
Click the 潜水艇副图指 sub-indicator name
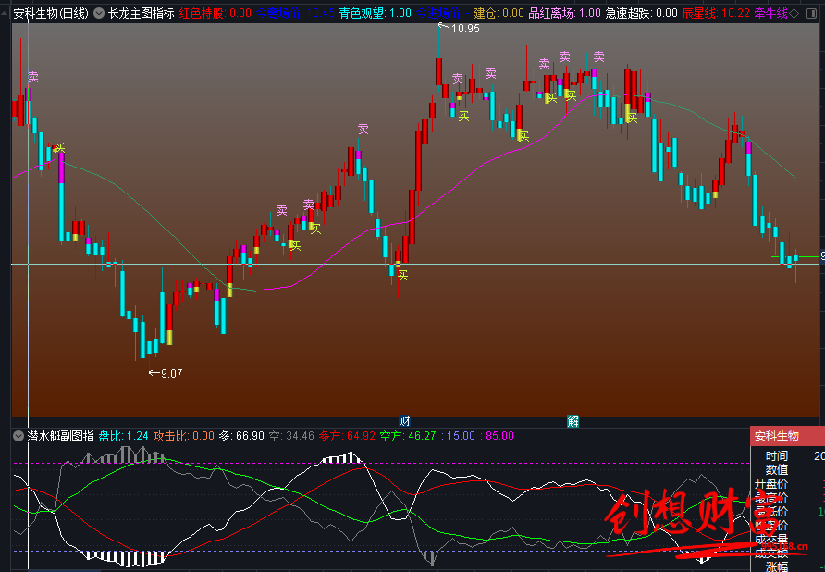60,436
